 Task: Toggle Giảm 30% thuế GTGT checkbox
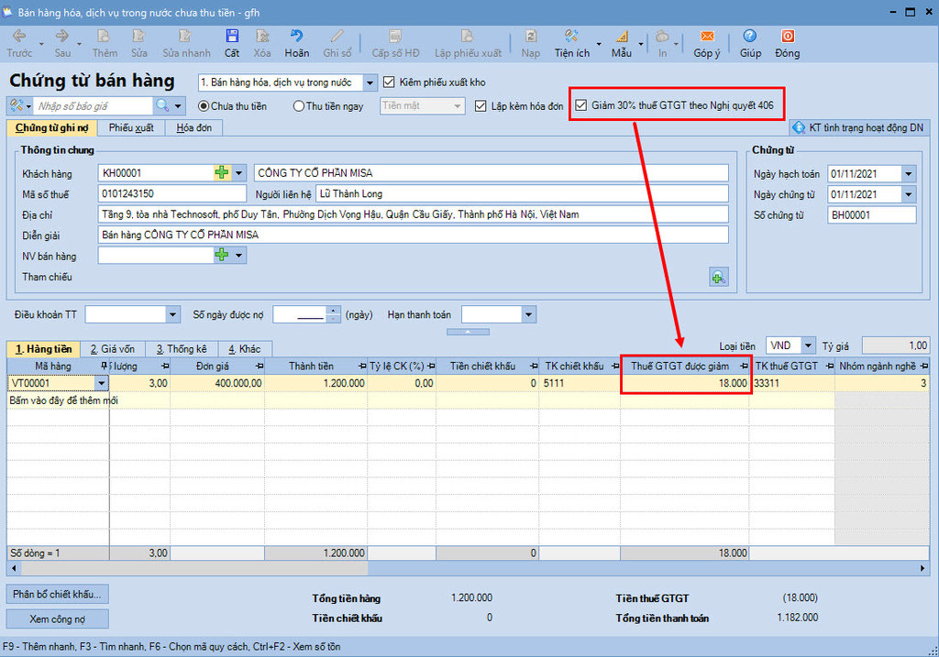tap(580, 105)
